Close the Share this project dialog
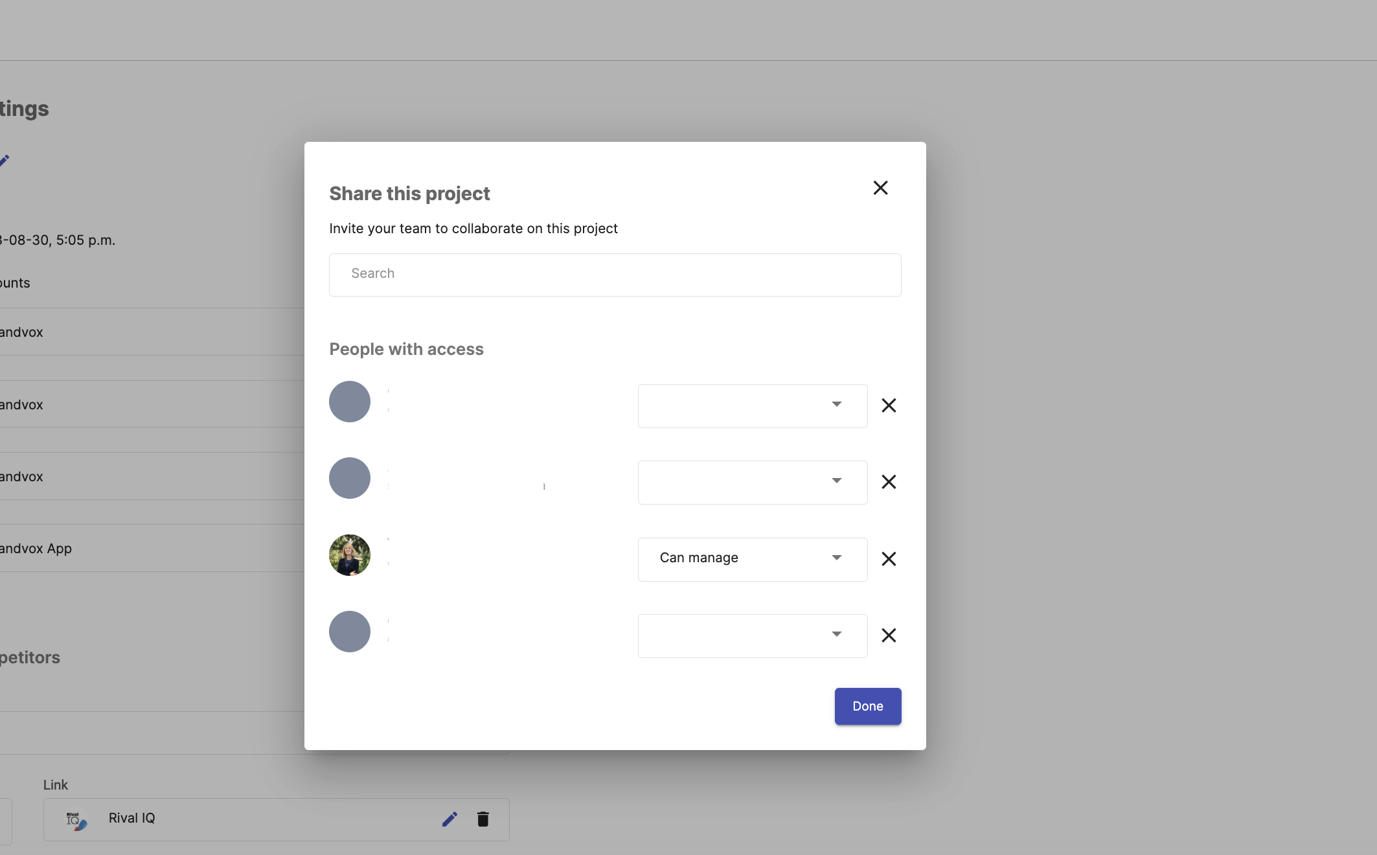Viewport: 1377px width, 855px height. click(x=880, y=188)
